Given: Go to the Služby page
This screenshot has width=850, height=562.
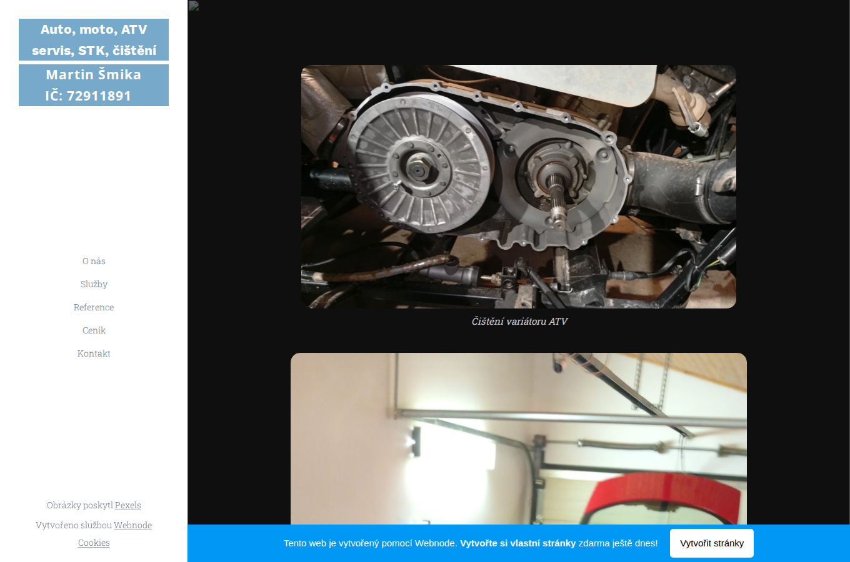Looking at the screenshot, I should point(94,284).
